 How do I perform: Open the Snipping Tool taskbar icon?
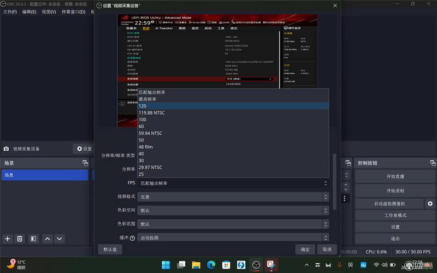click(x=271, y=265)
